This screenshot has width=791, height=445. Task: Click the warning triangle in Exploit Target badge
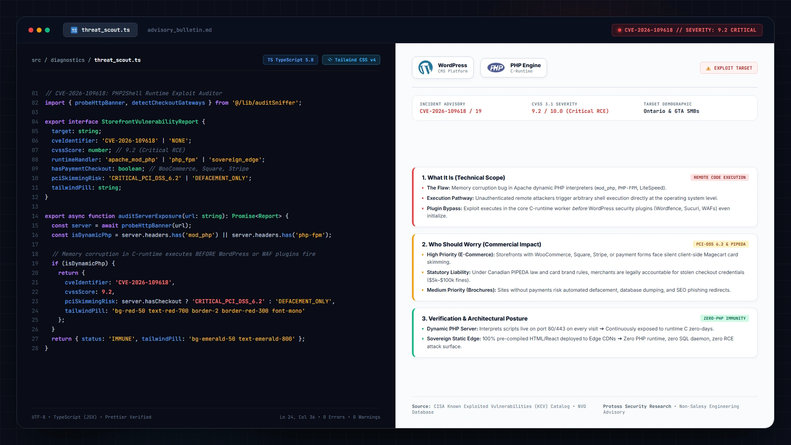[x=708, y=68]
